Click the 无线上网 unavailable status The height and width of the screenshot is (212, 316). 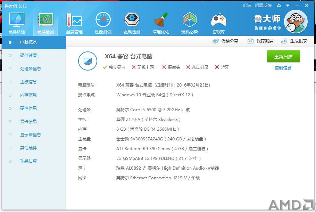[143, 67]
